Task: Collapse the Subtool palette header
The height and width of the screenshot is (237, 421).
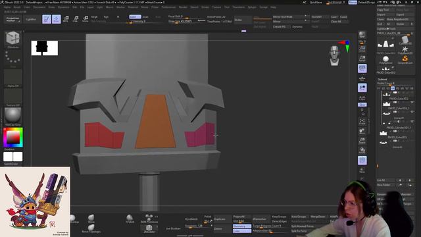Action: point(382,79)
